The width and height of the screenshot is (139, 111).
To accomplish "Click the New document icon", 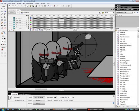I will 28,6.
